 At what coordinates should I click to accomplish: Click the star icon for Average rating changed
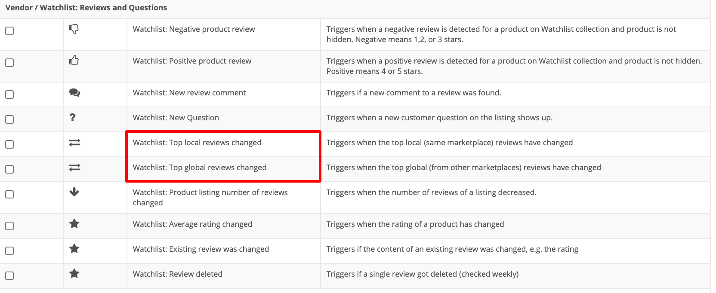point(74,224)
